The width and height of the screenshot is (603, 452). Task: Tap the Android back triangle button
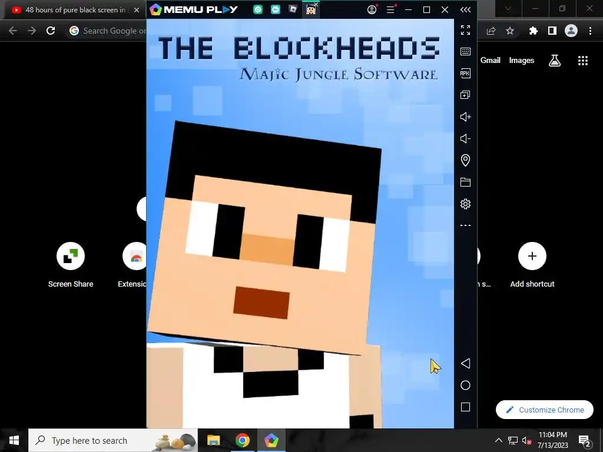[465, 364]
